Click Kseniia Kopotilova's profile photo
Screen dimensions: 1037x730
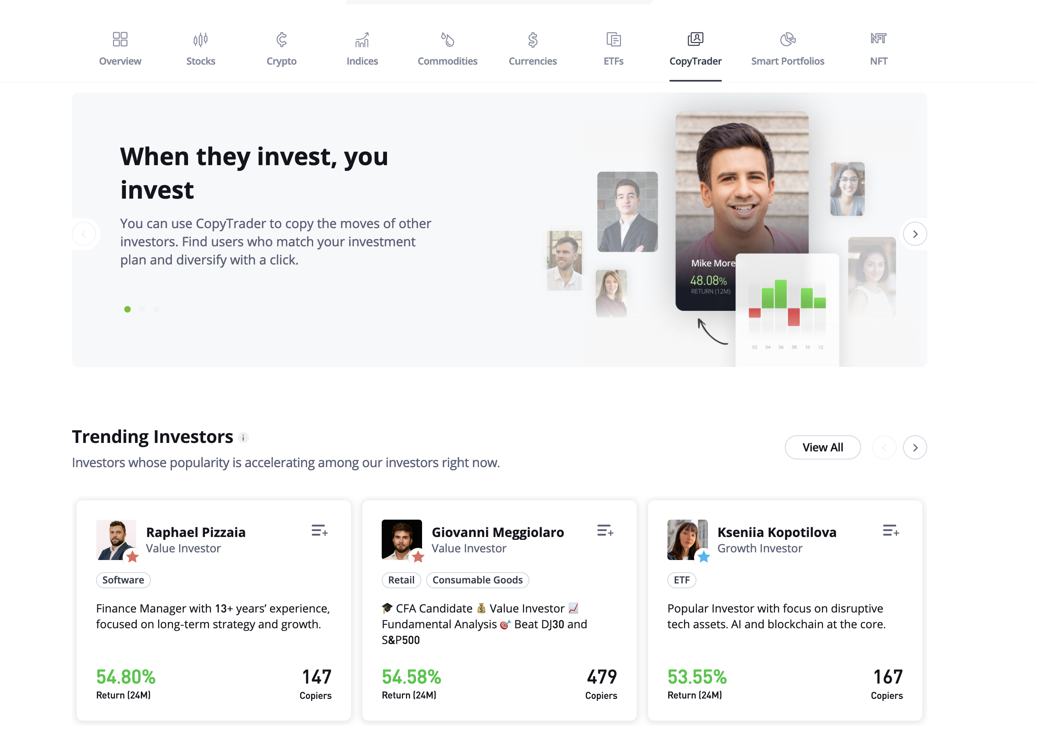686,539
